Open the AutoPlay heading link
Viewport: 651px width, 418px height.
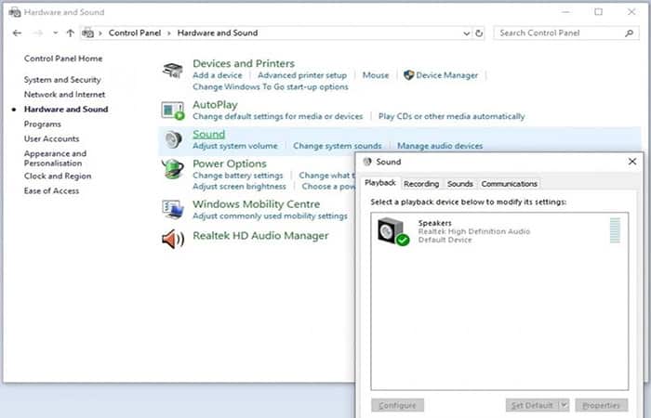click(x=215, y=105)
